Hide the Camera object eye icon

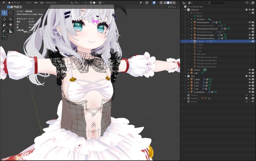[x=250, y=70]
